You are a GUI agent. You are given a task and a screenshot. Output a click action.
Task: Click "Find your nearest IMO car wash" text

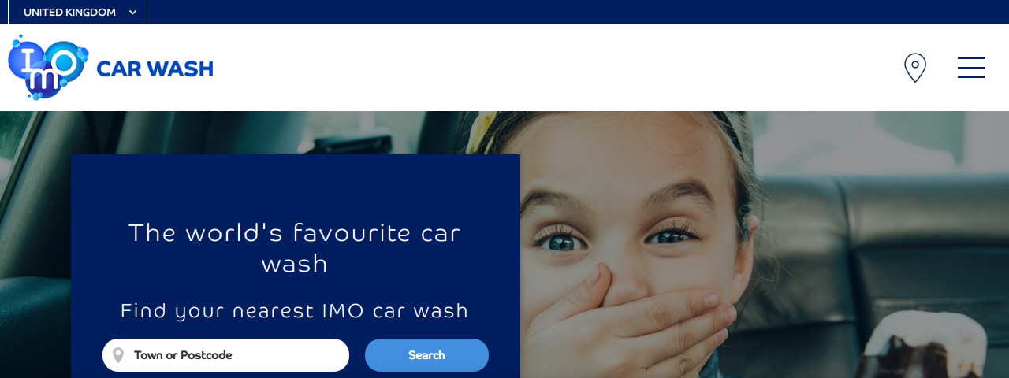click(x=295, y=311)
